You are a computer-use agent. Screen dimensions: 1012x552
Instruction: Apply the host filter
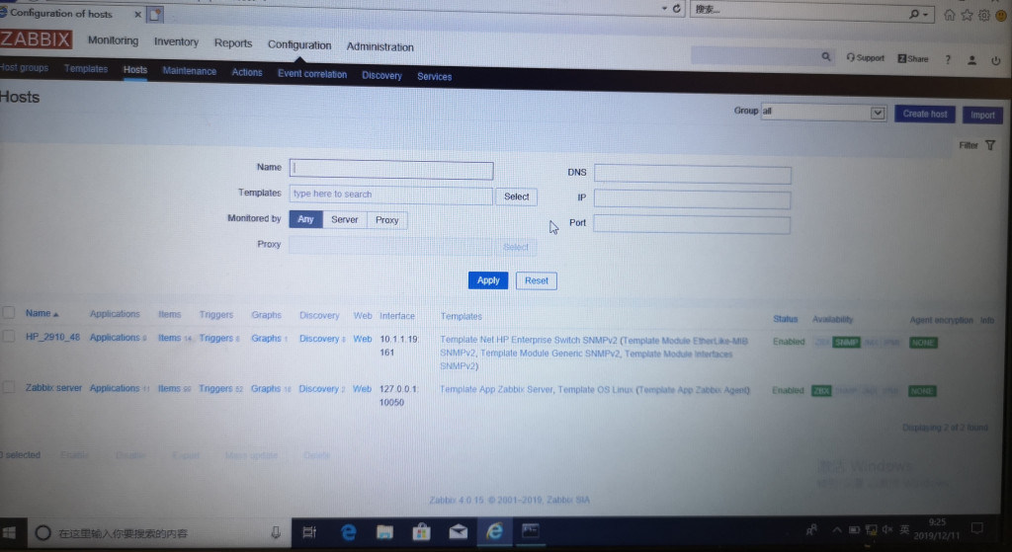(x=488, y=280)
